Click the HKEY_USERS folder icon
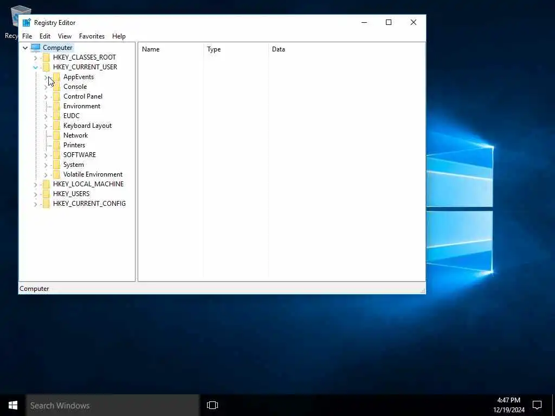Image resolution: width=555 pixels, height=416 pixels. point(46,193)
